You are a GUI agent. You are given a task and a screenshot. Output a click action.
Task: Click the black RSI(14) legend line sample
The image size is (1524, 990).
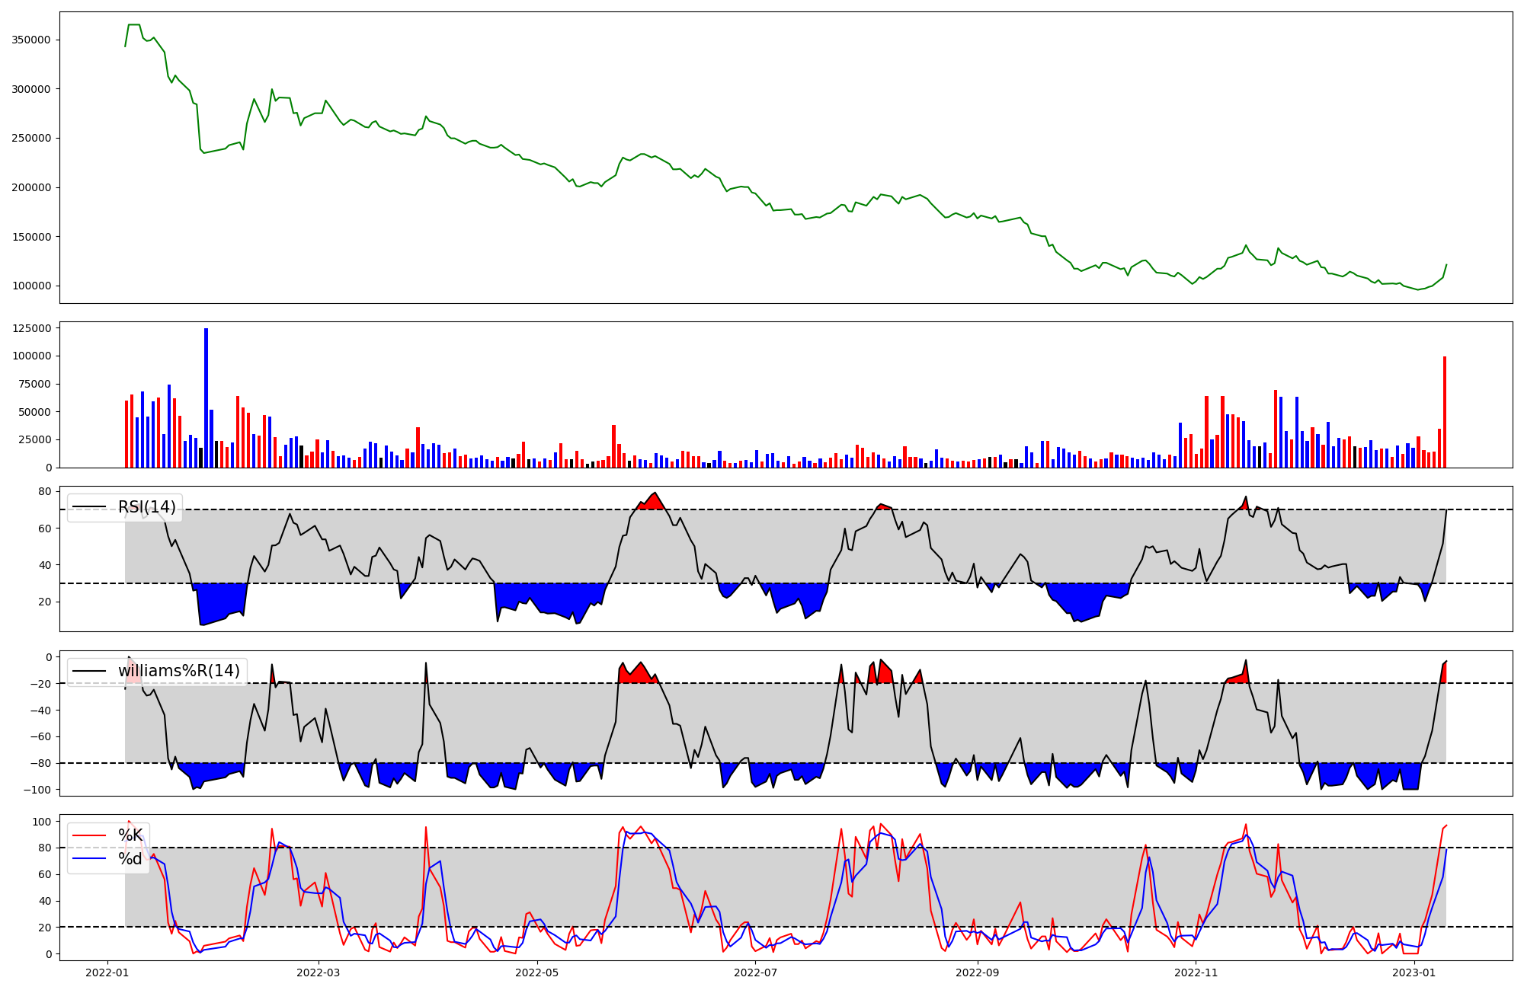[89, 507]
